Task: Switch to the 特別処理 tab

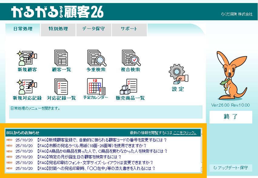Action: [x=58, y=29]
